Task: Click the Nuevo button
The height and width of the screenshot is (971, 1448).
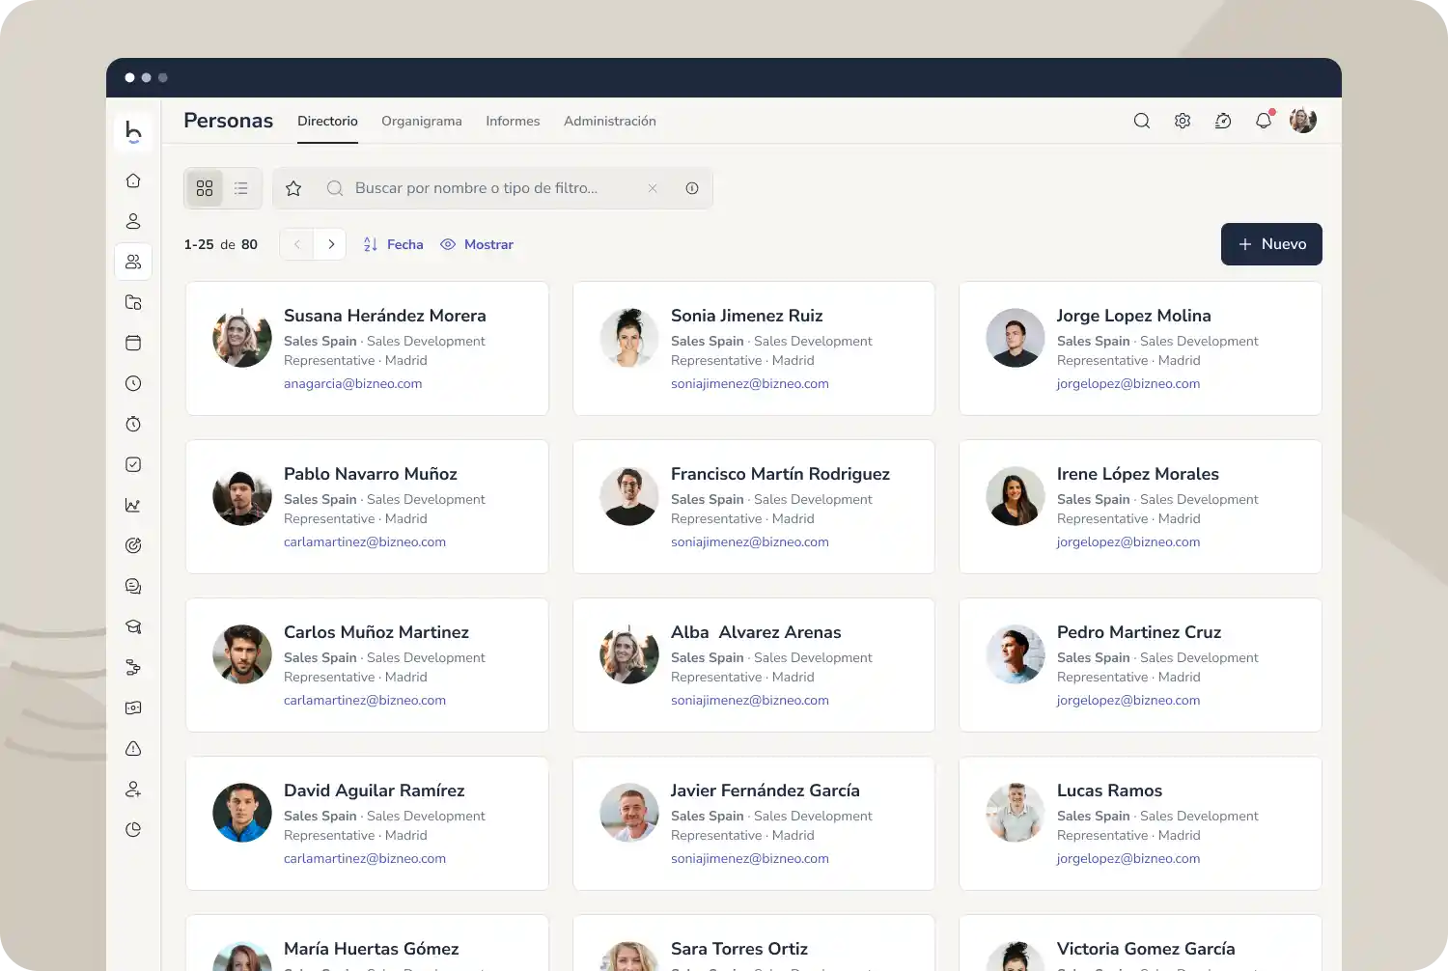Action: click(x=1270, y=244)
